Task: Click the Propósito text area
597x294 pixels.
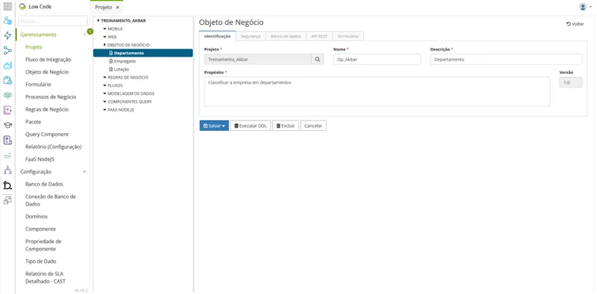Action: click(377, 92)
